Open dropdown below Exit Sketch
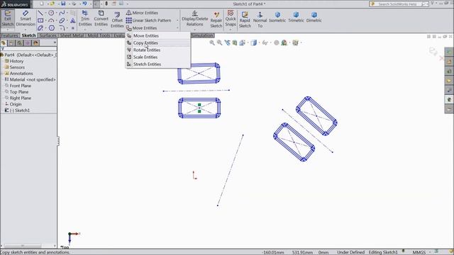This screenshot has width=454, height=255. point(8,30)
